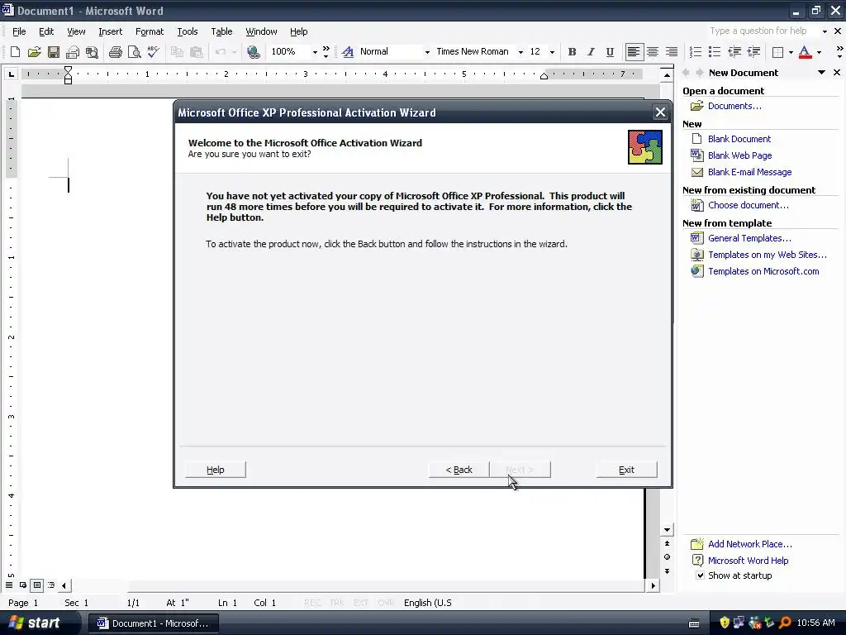Open the Format menu
The height and width of the screenshot is (635, 846).
(150, 31)
